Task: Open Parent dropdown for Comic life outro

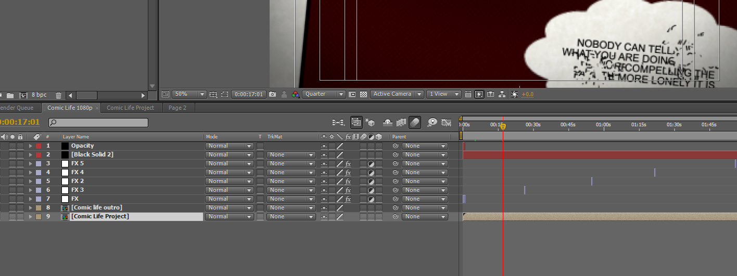Action: point(425,208)
